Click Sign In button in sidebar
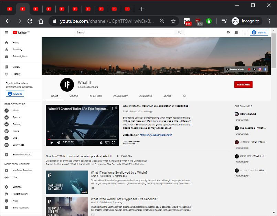Image resolution: width=277 pixels, height=216 pixels. (15, 94)
